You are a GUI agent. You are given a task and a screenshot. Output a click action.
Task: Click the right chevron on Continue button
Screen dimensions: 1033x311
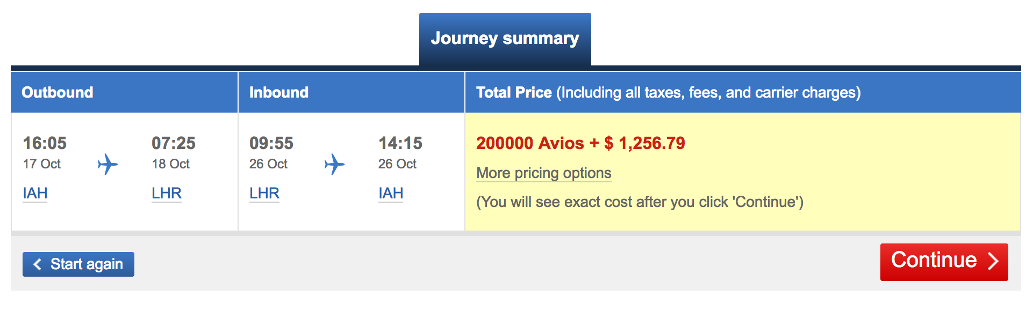(993, 261)
